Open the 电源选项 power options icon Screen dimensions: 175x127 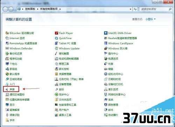(106, 59)
